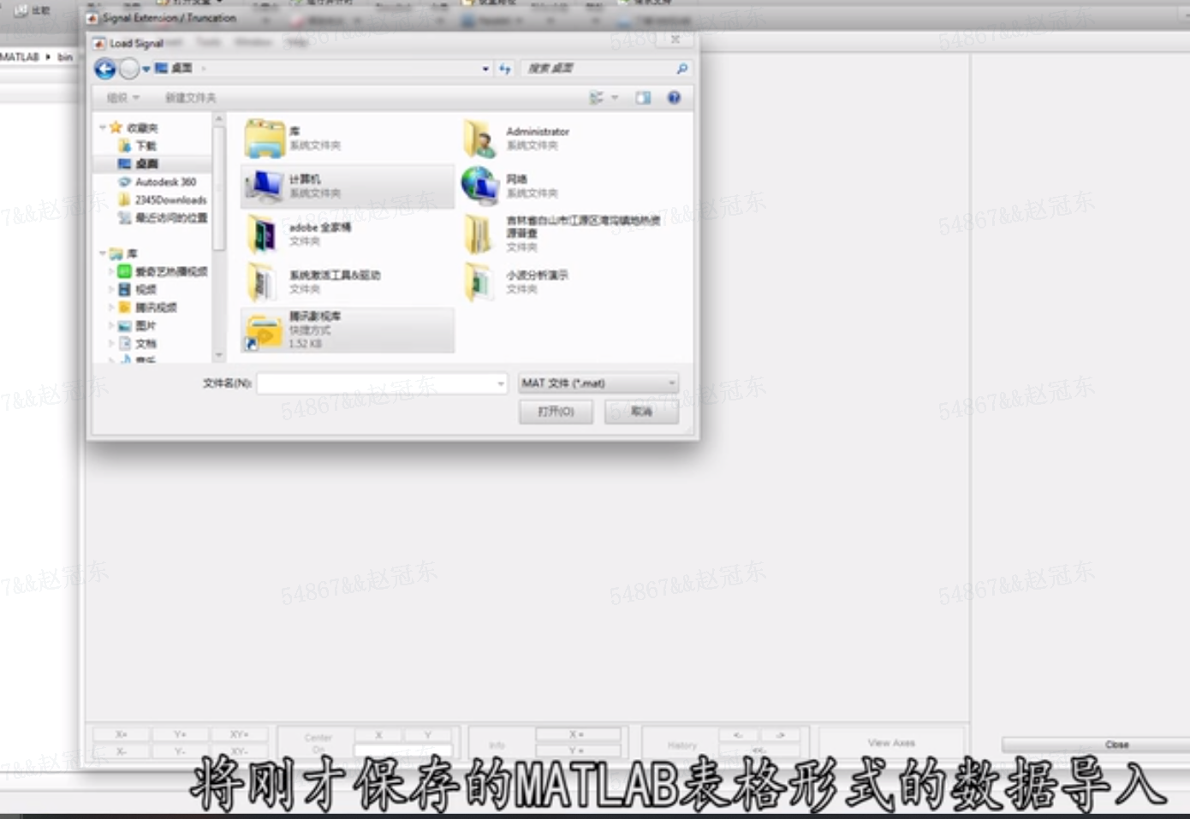The width and height of the screenshot is (1190, 819).
Task: Select the 腾讯影视库 shortcut icon
Action: [x=265, y=331]
